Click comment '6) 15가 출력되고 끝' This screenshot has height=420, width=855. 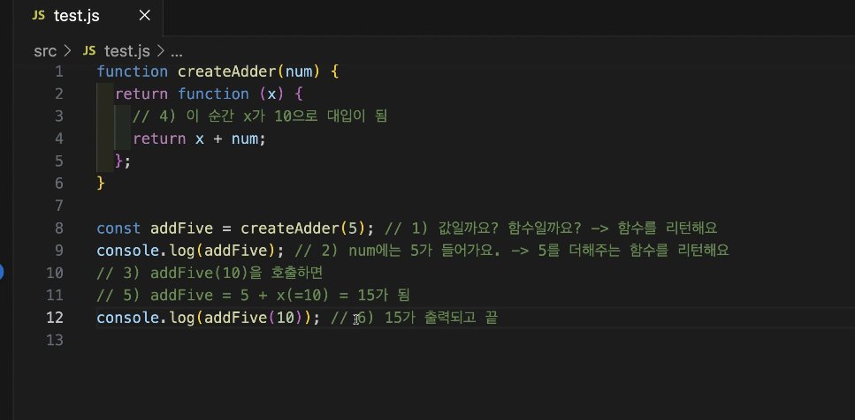[x=428, y=318]
